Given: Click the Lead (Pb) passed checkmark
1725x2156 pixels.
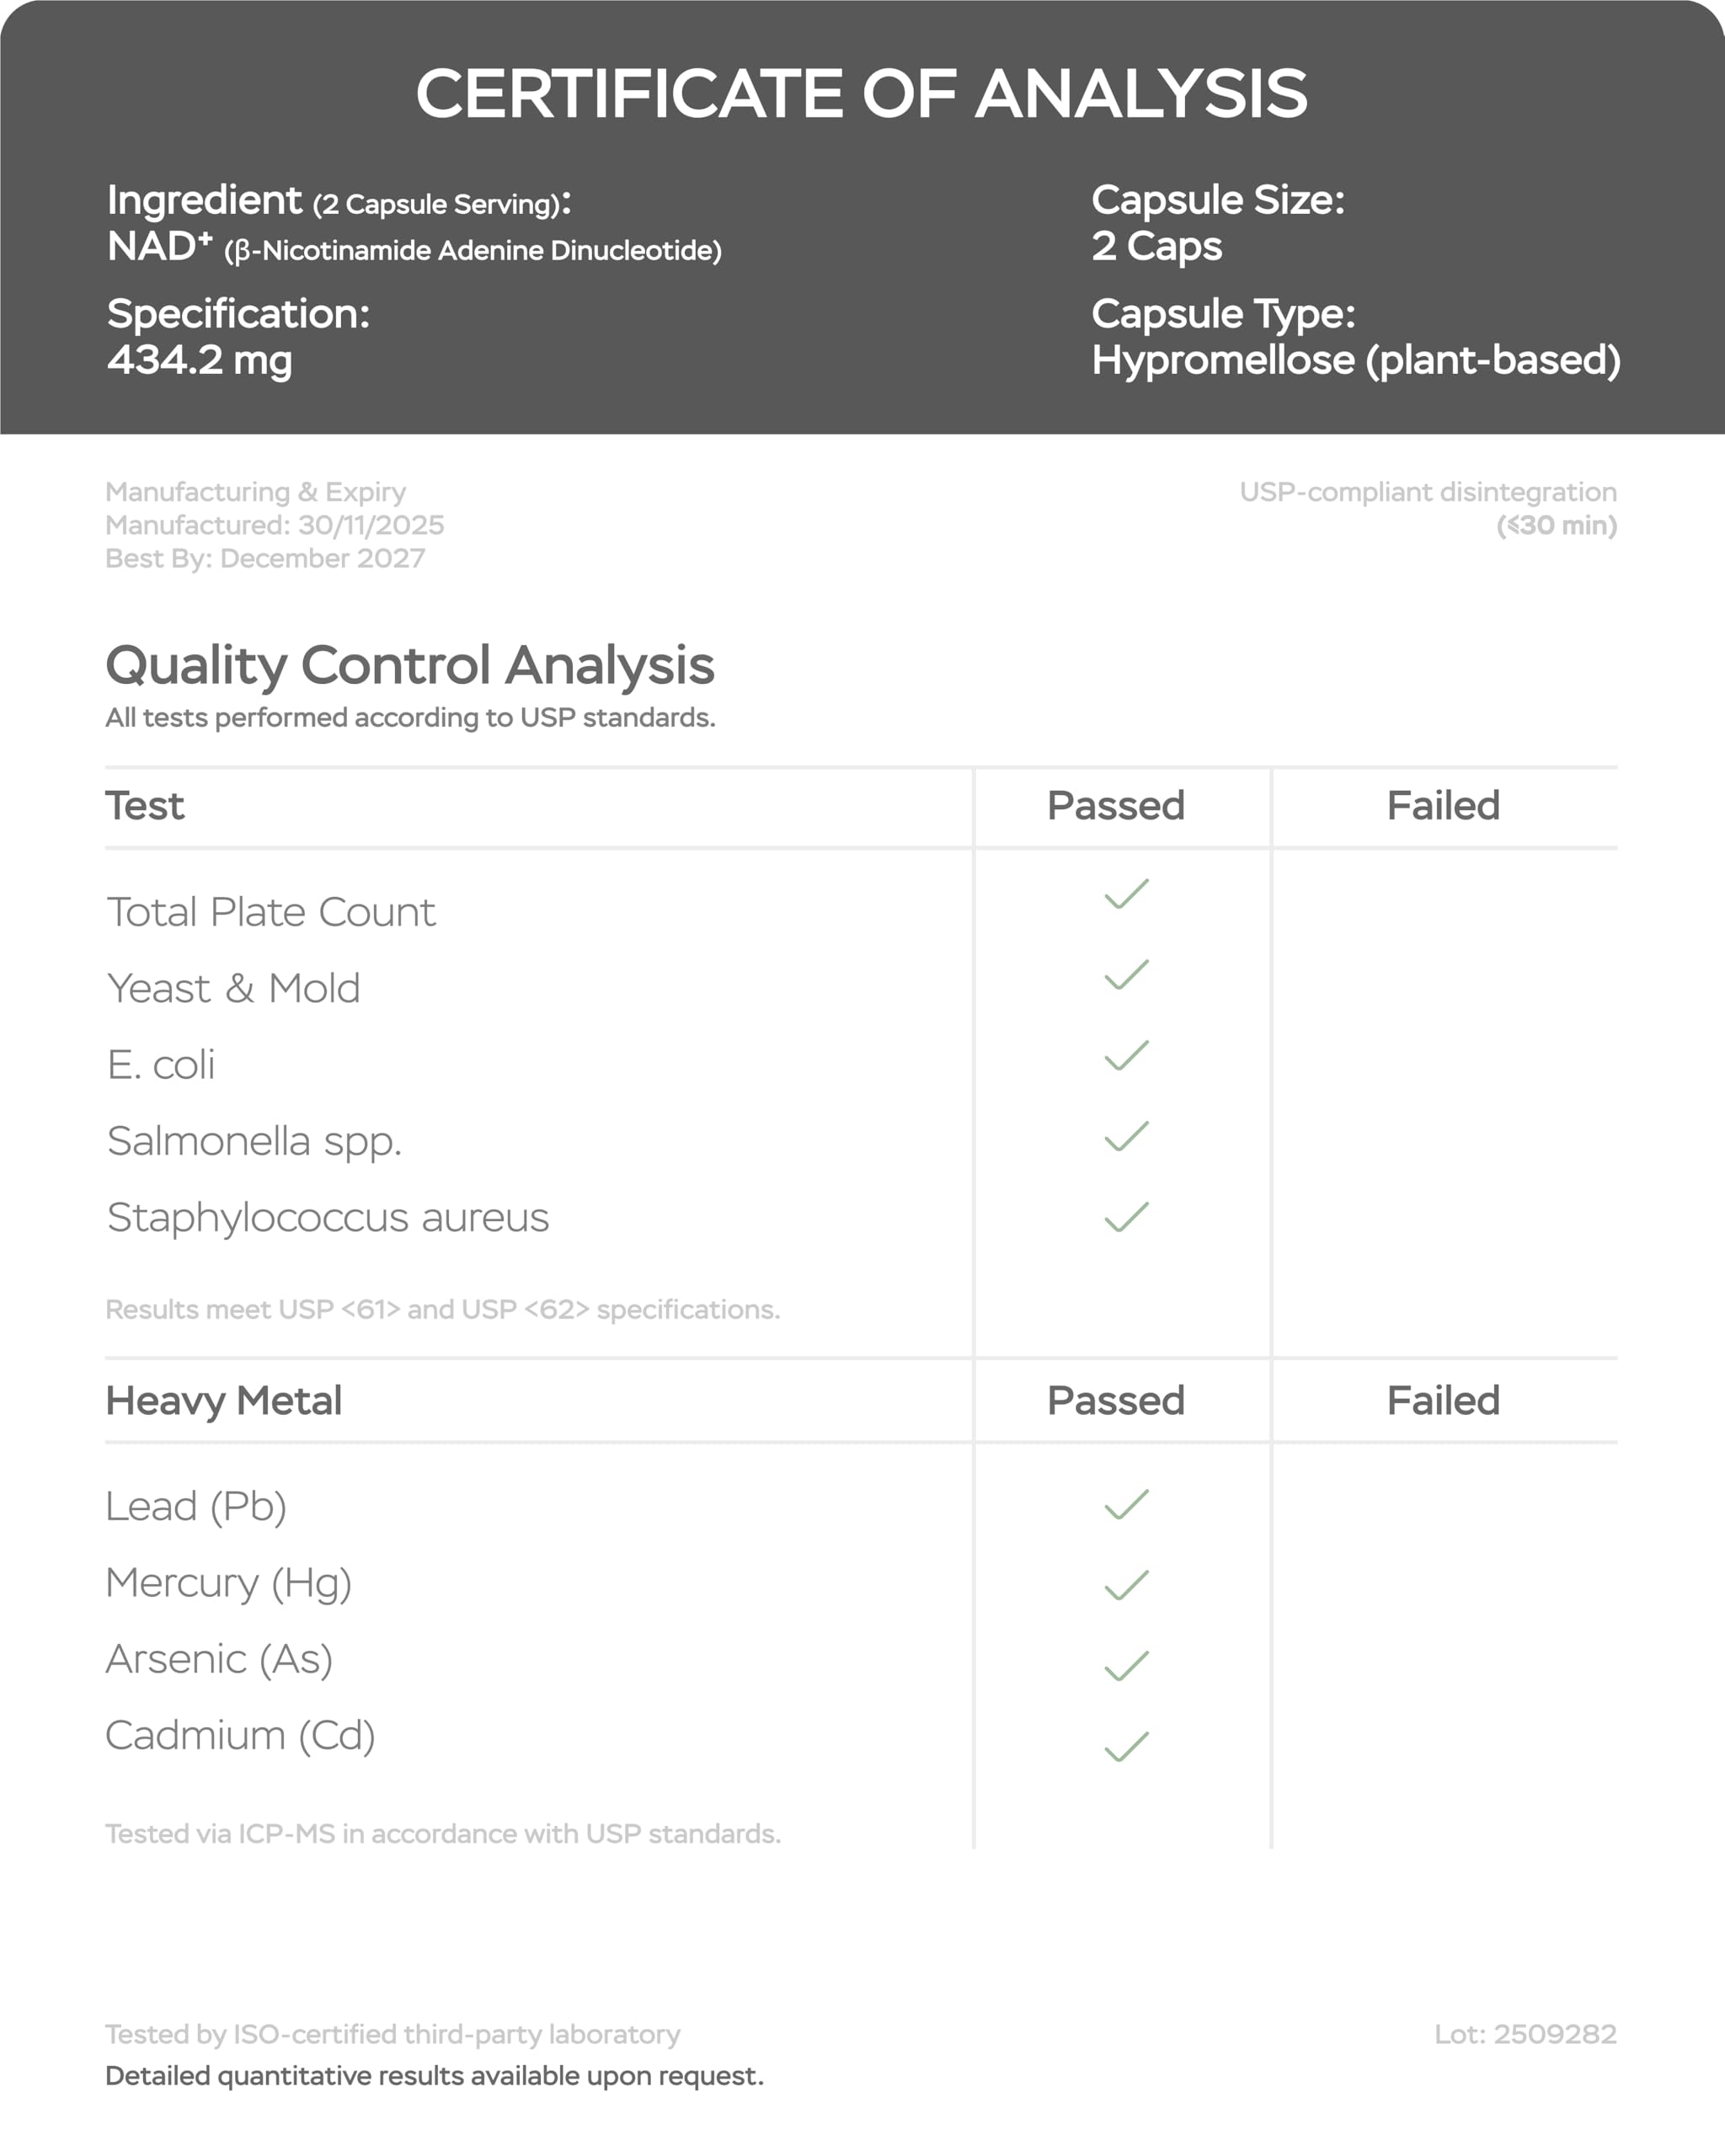Looking at the screenshot, I should click(x=1126, y=1505).
